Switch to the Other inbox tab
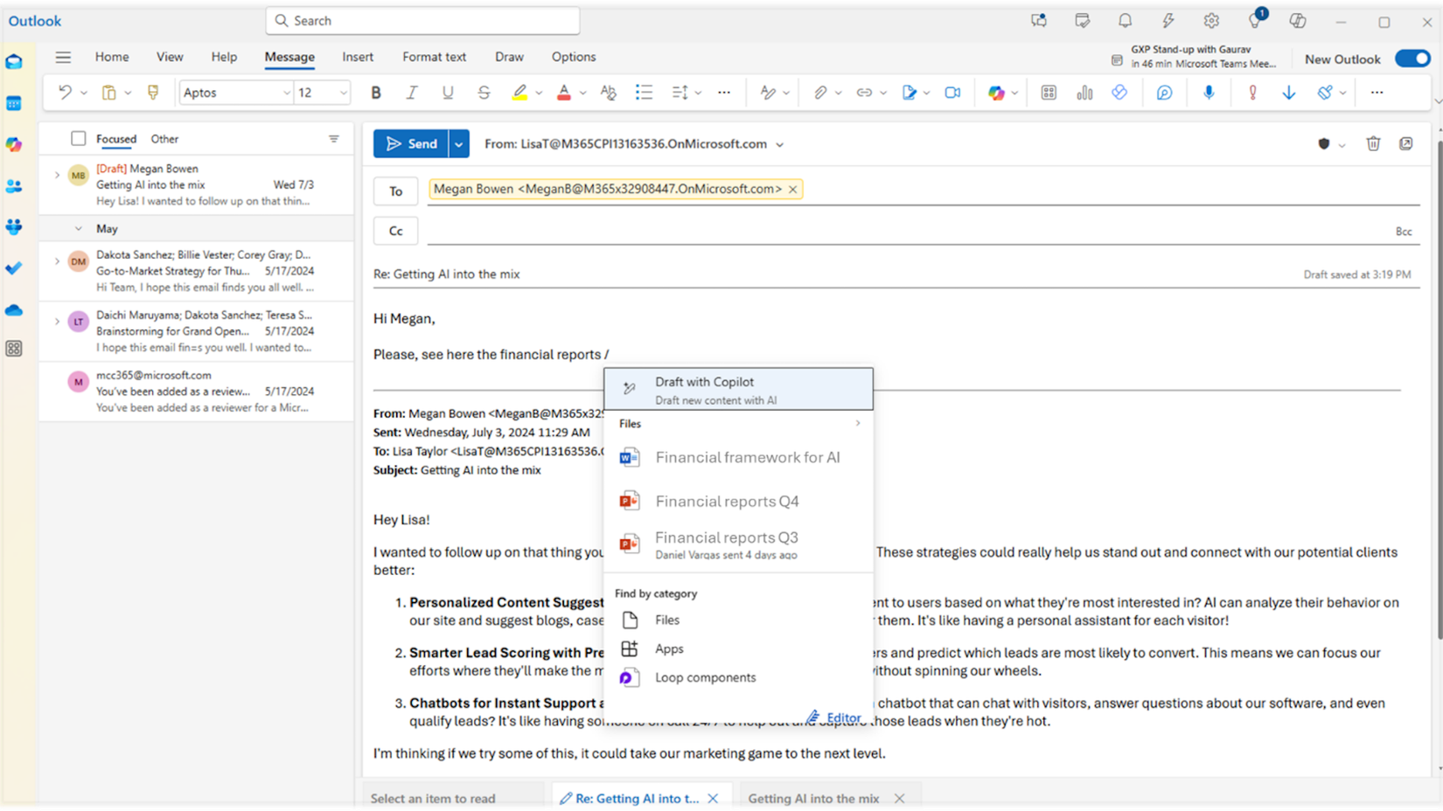Viewport: 1443px width, 811px height. (x=164, y=139)
